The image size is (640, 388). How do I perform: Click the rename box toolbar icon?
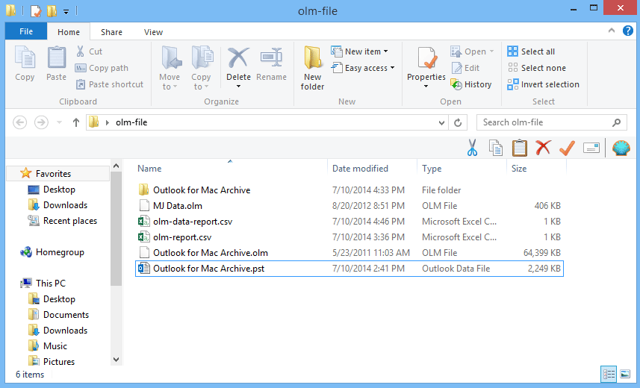coord(591,148)
